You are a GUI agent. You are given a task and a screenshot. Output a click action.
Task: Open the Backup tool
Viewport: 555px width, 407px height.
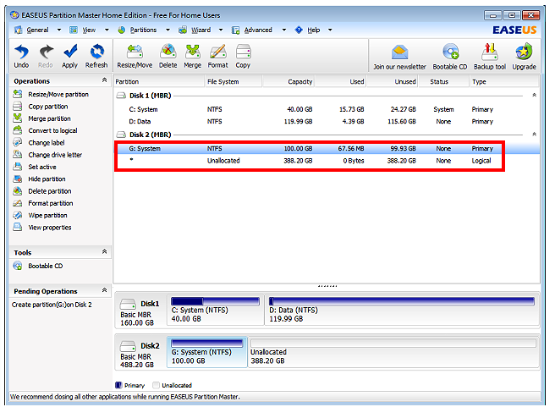point(490,57)
